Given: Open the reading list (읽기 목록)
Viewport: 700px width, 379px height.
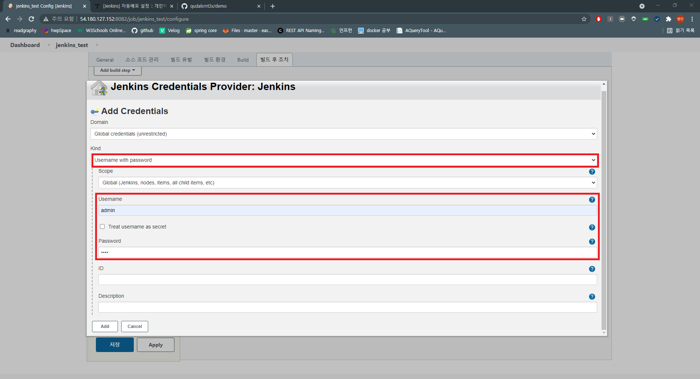Looking at the screenshot, I should click(681, 31).
